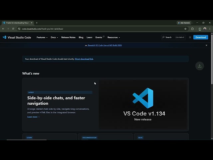
Task: Click the LEARN card tag
Action: pos(29,138)
